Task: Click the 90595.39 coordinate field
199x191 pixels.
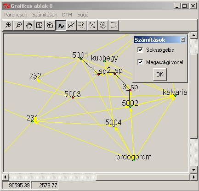Action: [x=16, y=186]
